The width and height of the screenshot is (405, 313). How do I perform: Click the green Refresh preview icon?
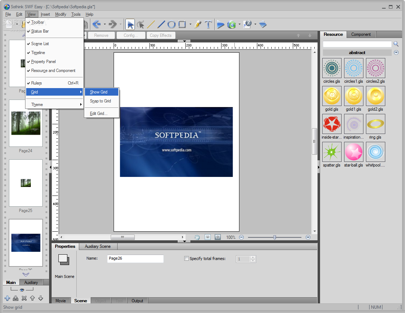[x=232, y=24]
